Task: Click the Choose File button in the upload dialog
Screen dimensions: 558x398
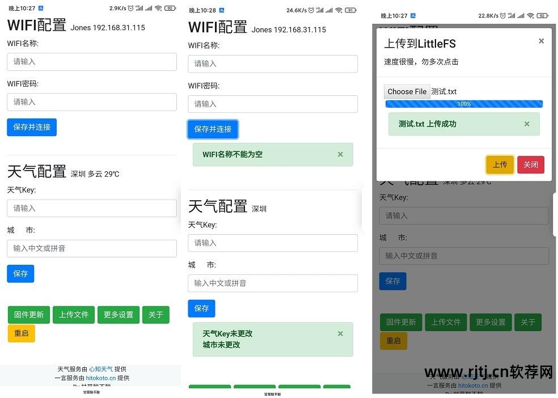Action: 406,91
